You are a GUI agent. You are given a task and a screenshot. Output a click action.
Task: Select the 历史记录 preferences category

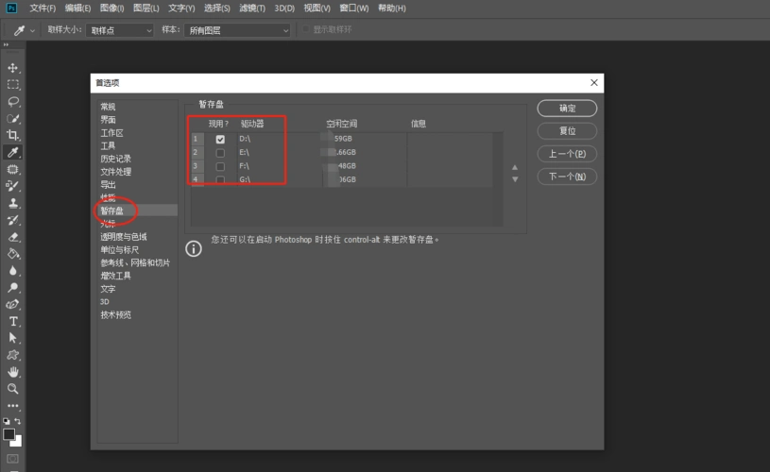click(x=116, y=159)
